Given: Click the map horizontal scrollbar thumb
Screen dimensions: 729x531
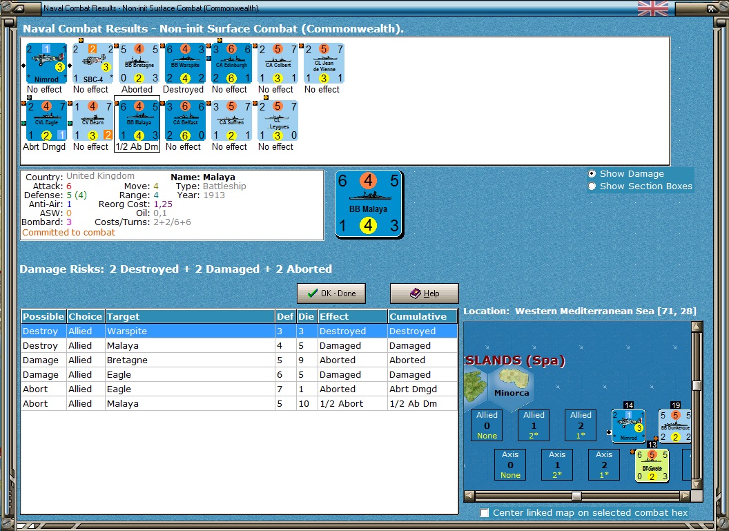Looking at the screenshot, I should pyautogui.click(x=576, y=496).
